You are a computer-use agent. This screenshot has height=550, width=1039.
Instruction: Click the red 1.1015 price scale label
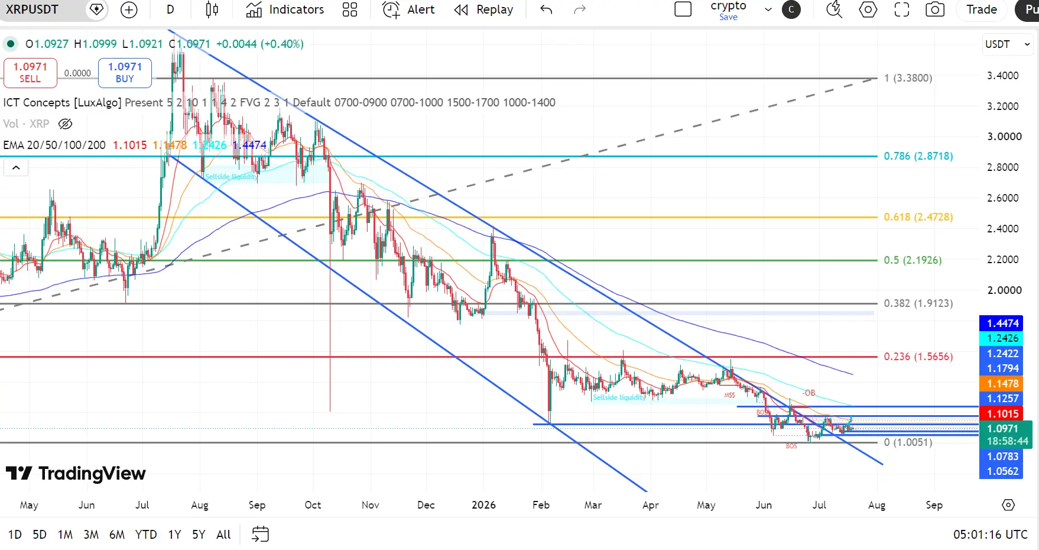click(x=1001, y=414)
